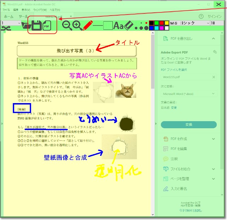Switch to the ホーム tab
Viewport: 227px width, 220px height.
[x=9, y=17]
